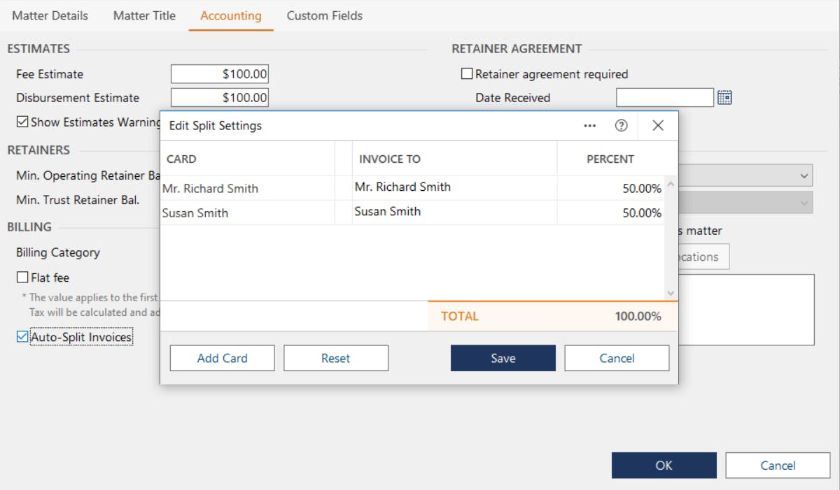Image resolution: width=840 pixels, height=490 pixels.
Task: Open the three-dots more options menu
Action: pos(589,126)
